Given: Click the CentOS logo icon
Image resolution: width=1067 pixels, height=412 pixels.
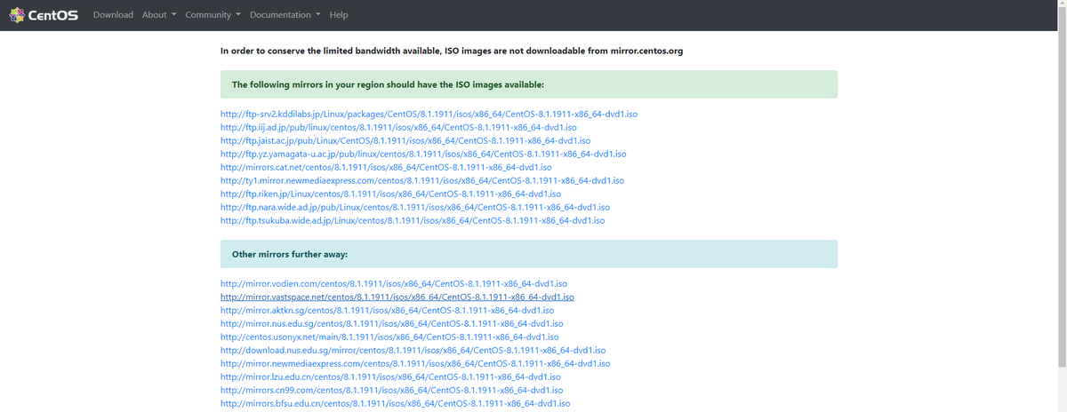Looking at the screenshot, I should 16,14.
